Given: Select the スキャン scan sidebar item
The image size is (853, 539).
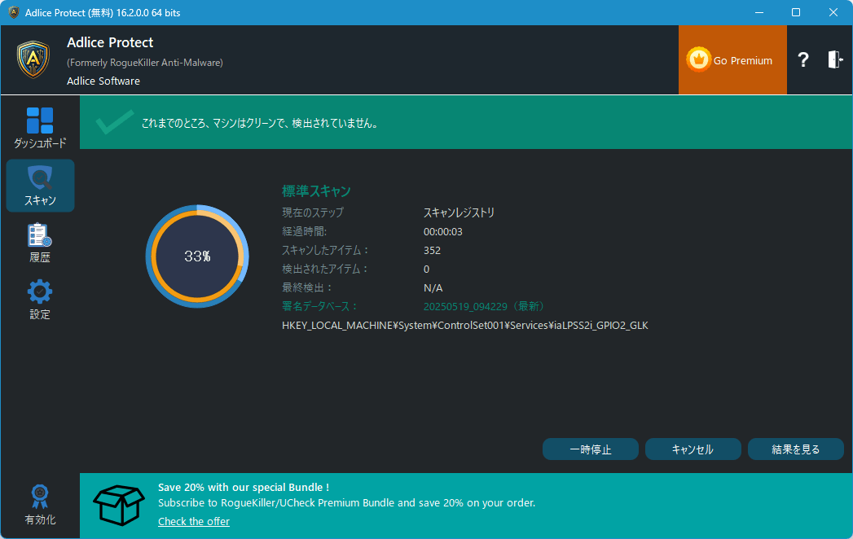Looking at the screenshot, I should point(40,186).
